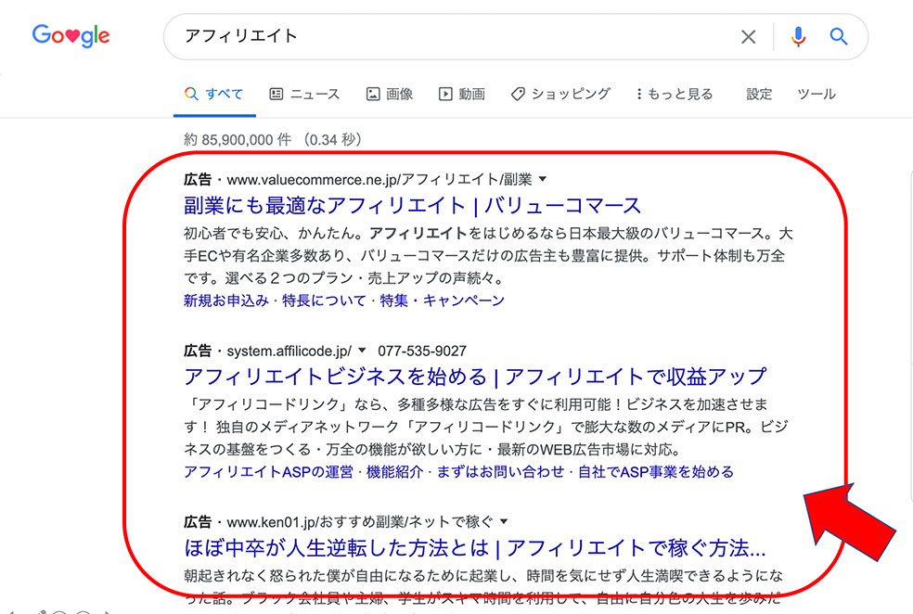Click www.ken01.jp/おすすめ副業 URL text
The width and height of the screenshot is (913, 614).
pos(360,522)
